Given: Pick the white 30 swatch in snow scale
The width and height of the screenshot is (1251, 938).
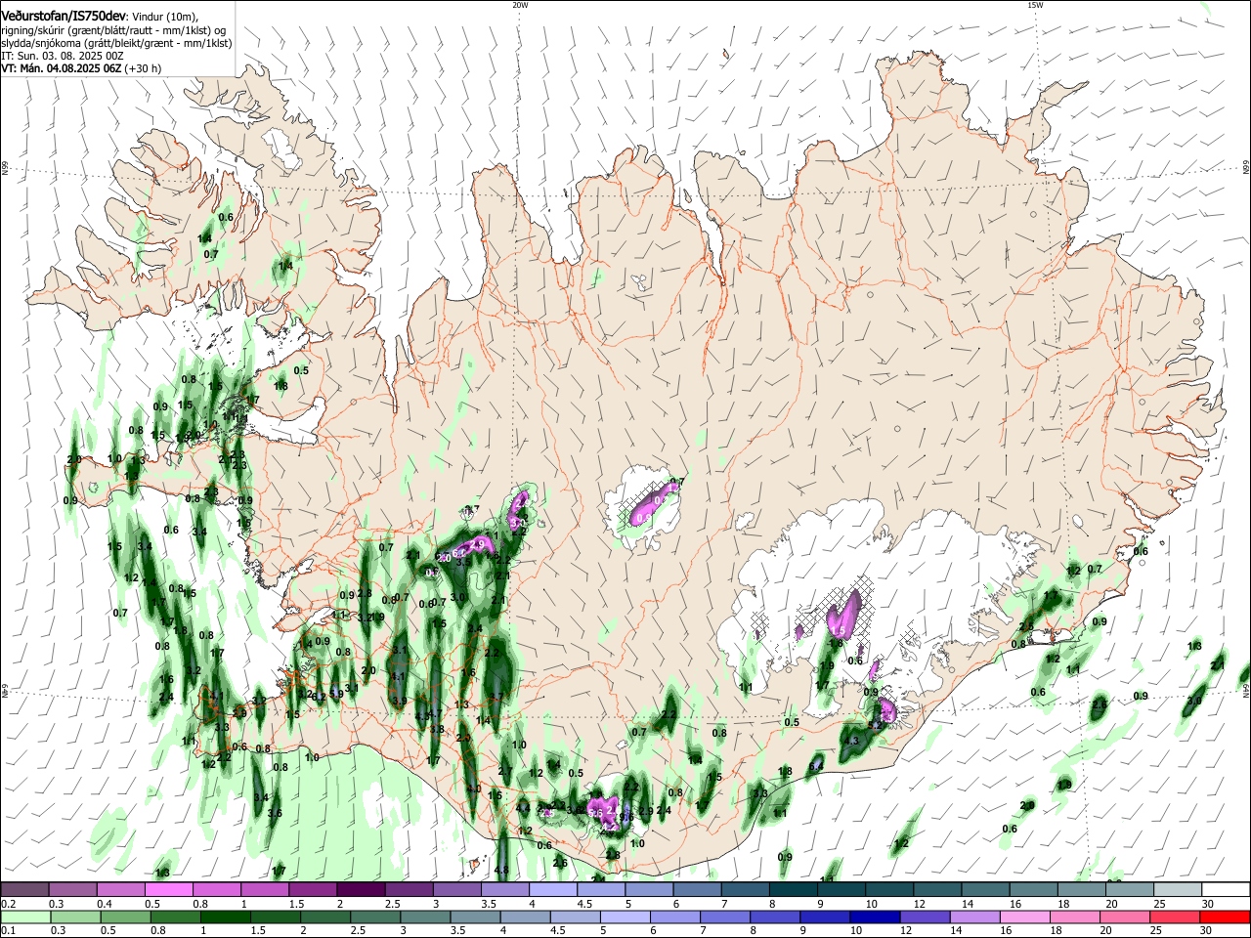Looking at the screenshot, I should pos(1226,889).
